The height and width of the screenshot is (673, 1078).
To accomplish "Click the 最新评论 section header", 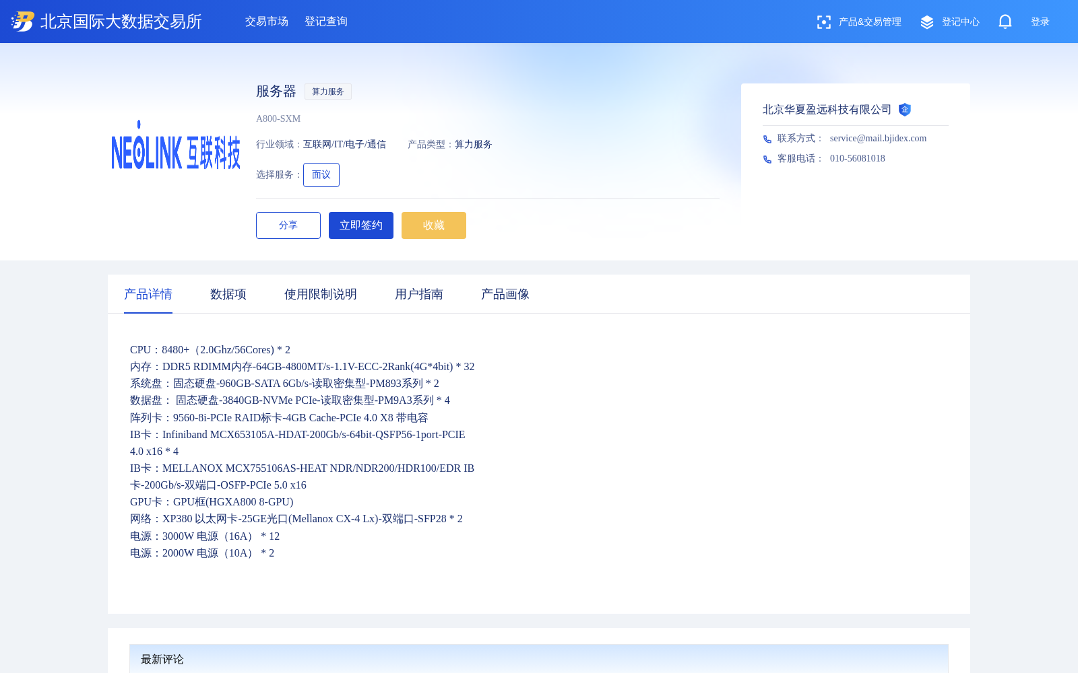I will point(162,660).
